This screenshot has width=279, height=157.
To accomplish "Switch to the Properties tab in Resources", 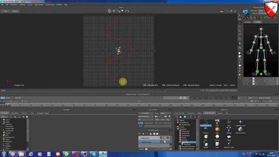I will (191, 113).
